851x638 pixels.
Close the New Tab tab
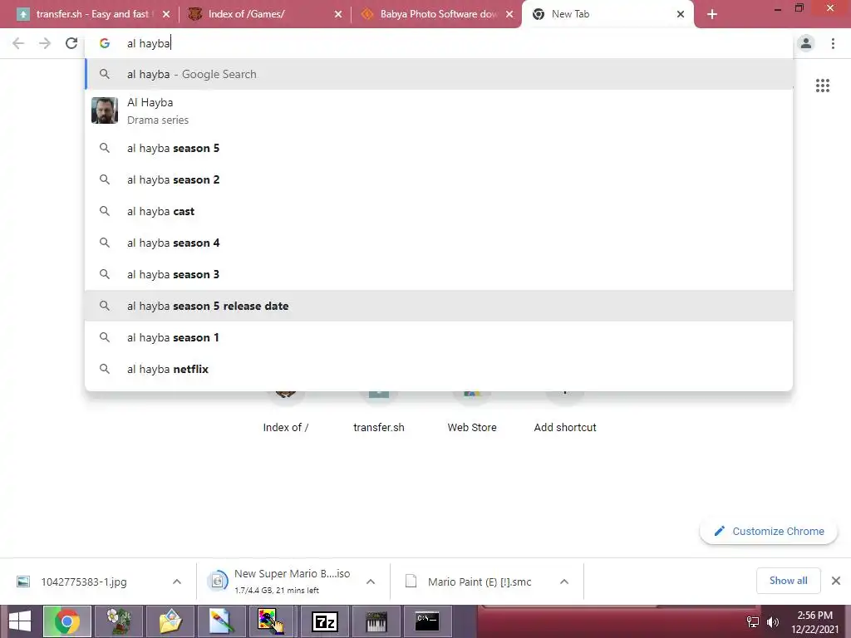click(x=681, y=14)
